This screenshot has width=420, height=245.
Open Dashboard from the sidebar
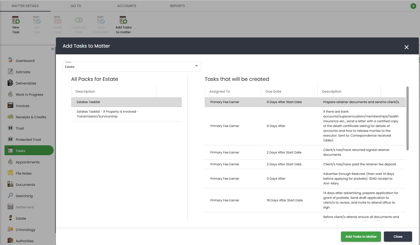[25, 61]
